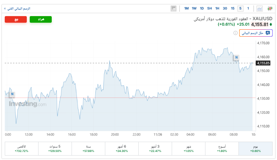This screenshot has width=277, height=160.
Task: Select the 1M chart interval
Action: (x=186, y=8)
